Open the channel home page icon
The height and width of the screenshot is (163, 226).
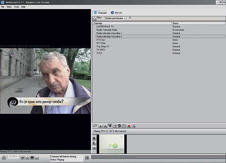click(124, 126)
